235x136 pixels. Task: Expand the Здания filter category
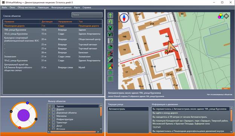(49, 106)
